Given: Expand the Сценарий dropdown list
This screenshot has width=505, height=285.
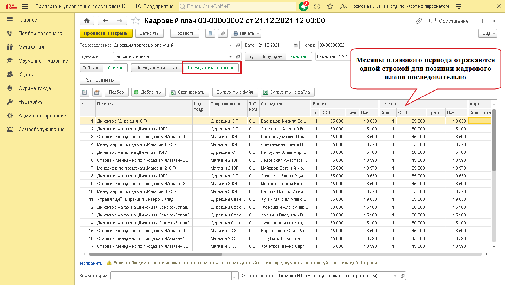Looking at the screenshot, I should tap(230, 56).
